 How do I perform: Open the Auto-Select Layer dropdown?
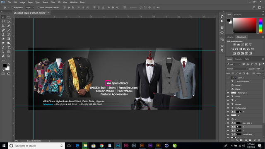[30, 7]
